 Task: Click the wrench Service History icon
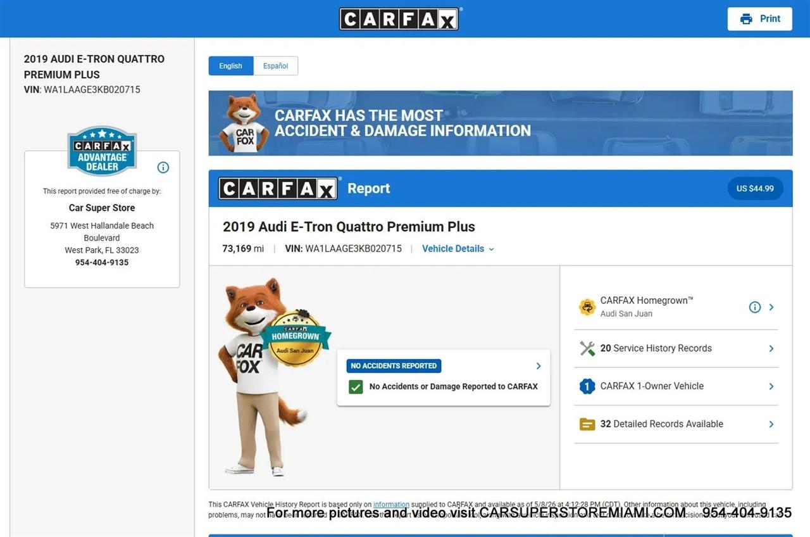pos(587,348)
